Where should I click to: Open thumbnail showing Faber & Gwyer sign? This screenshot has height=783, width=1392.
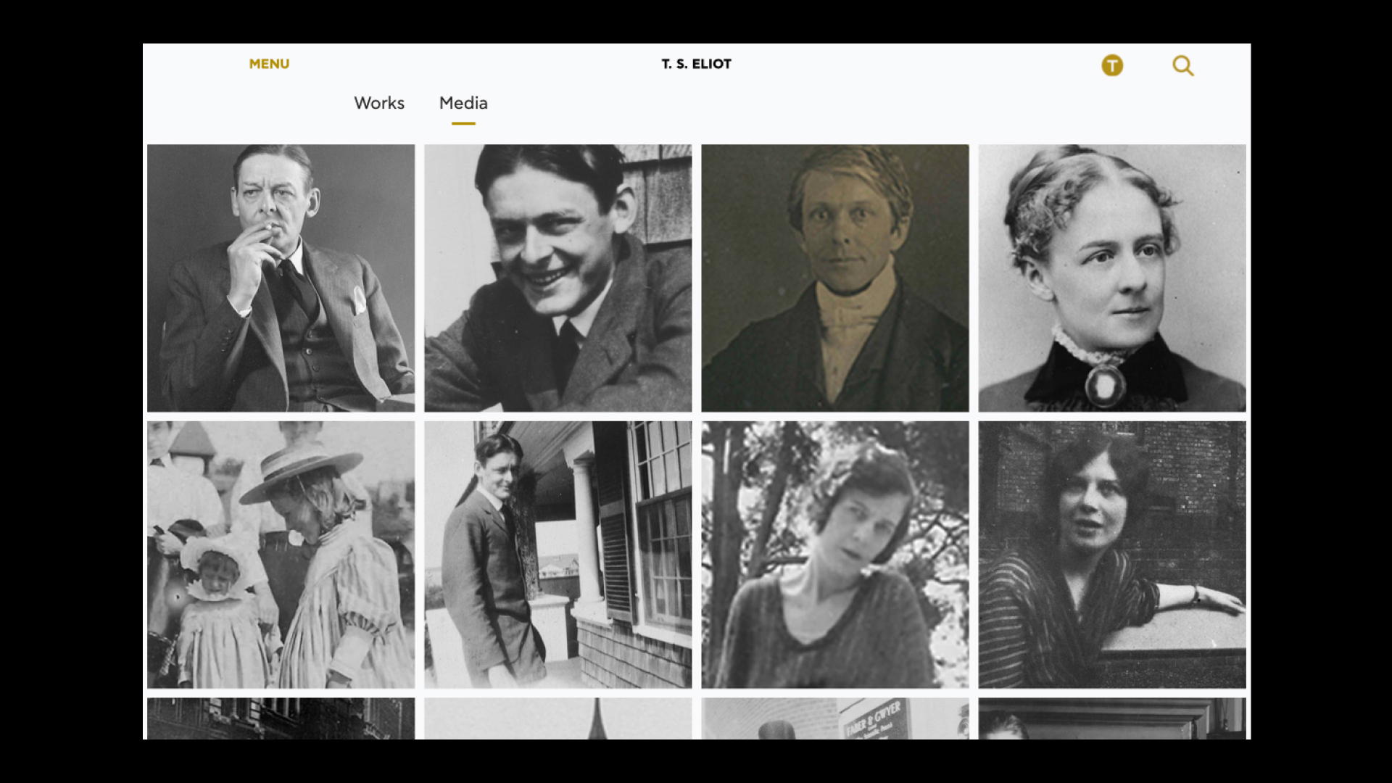(835, 718)
